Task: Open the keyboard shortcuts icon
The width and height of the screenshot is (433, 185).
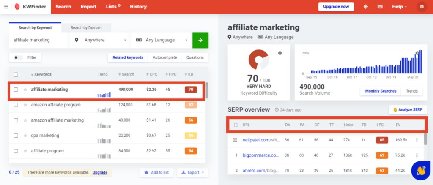Action: (380, 7)
